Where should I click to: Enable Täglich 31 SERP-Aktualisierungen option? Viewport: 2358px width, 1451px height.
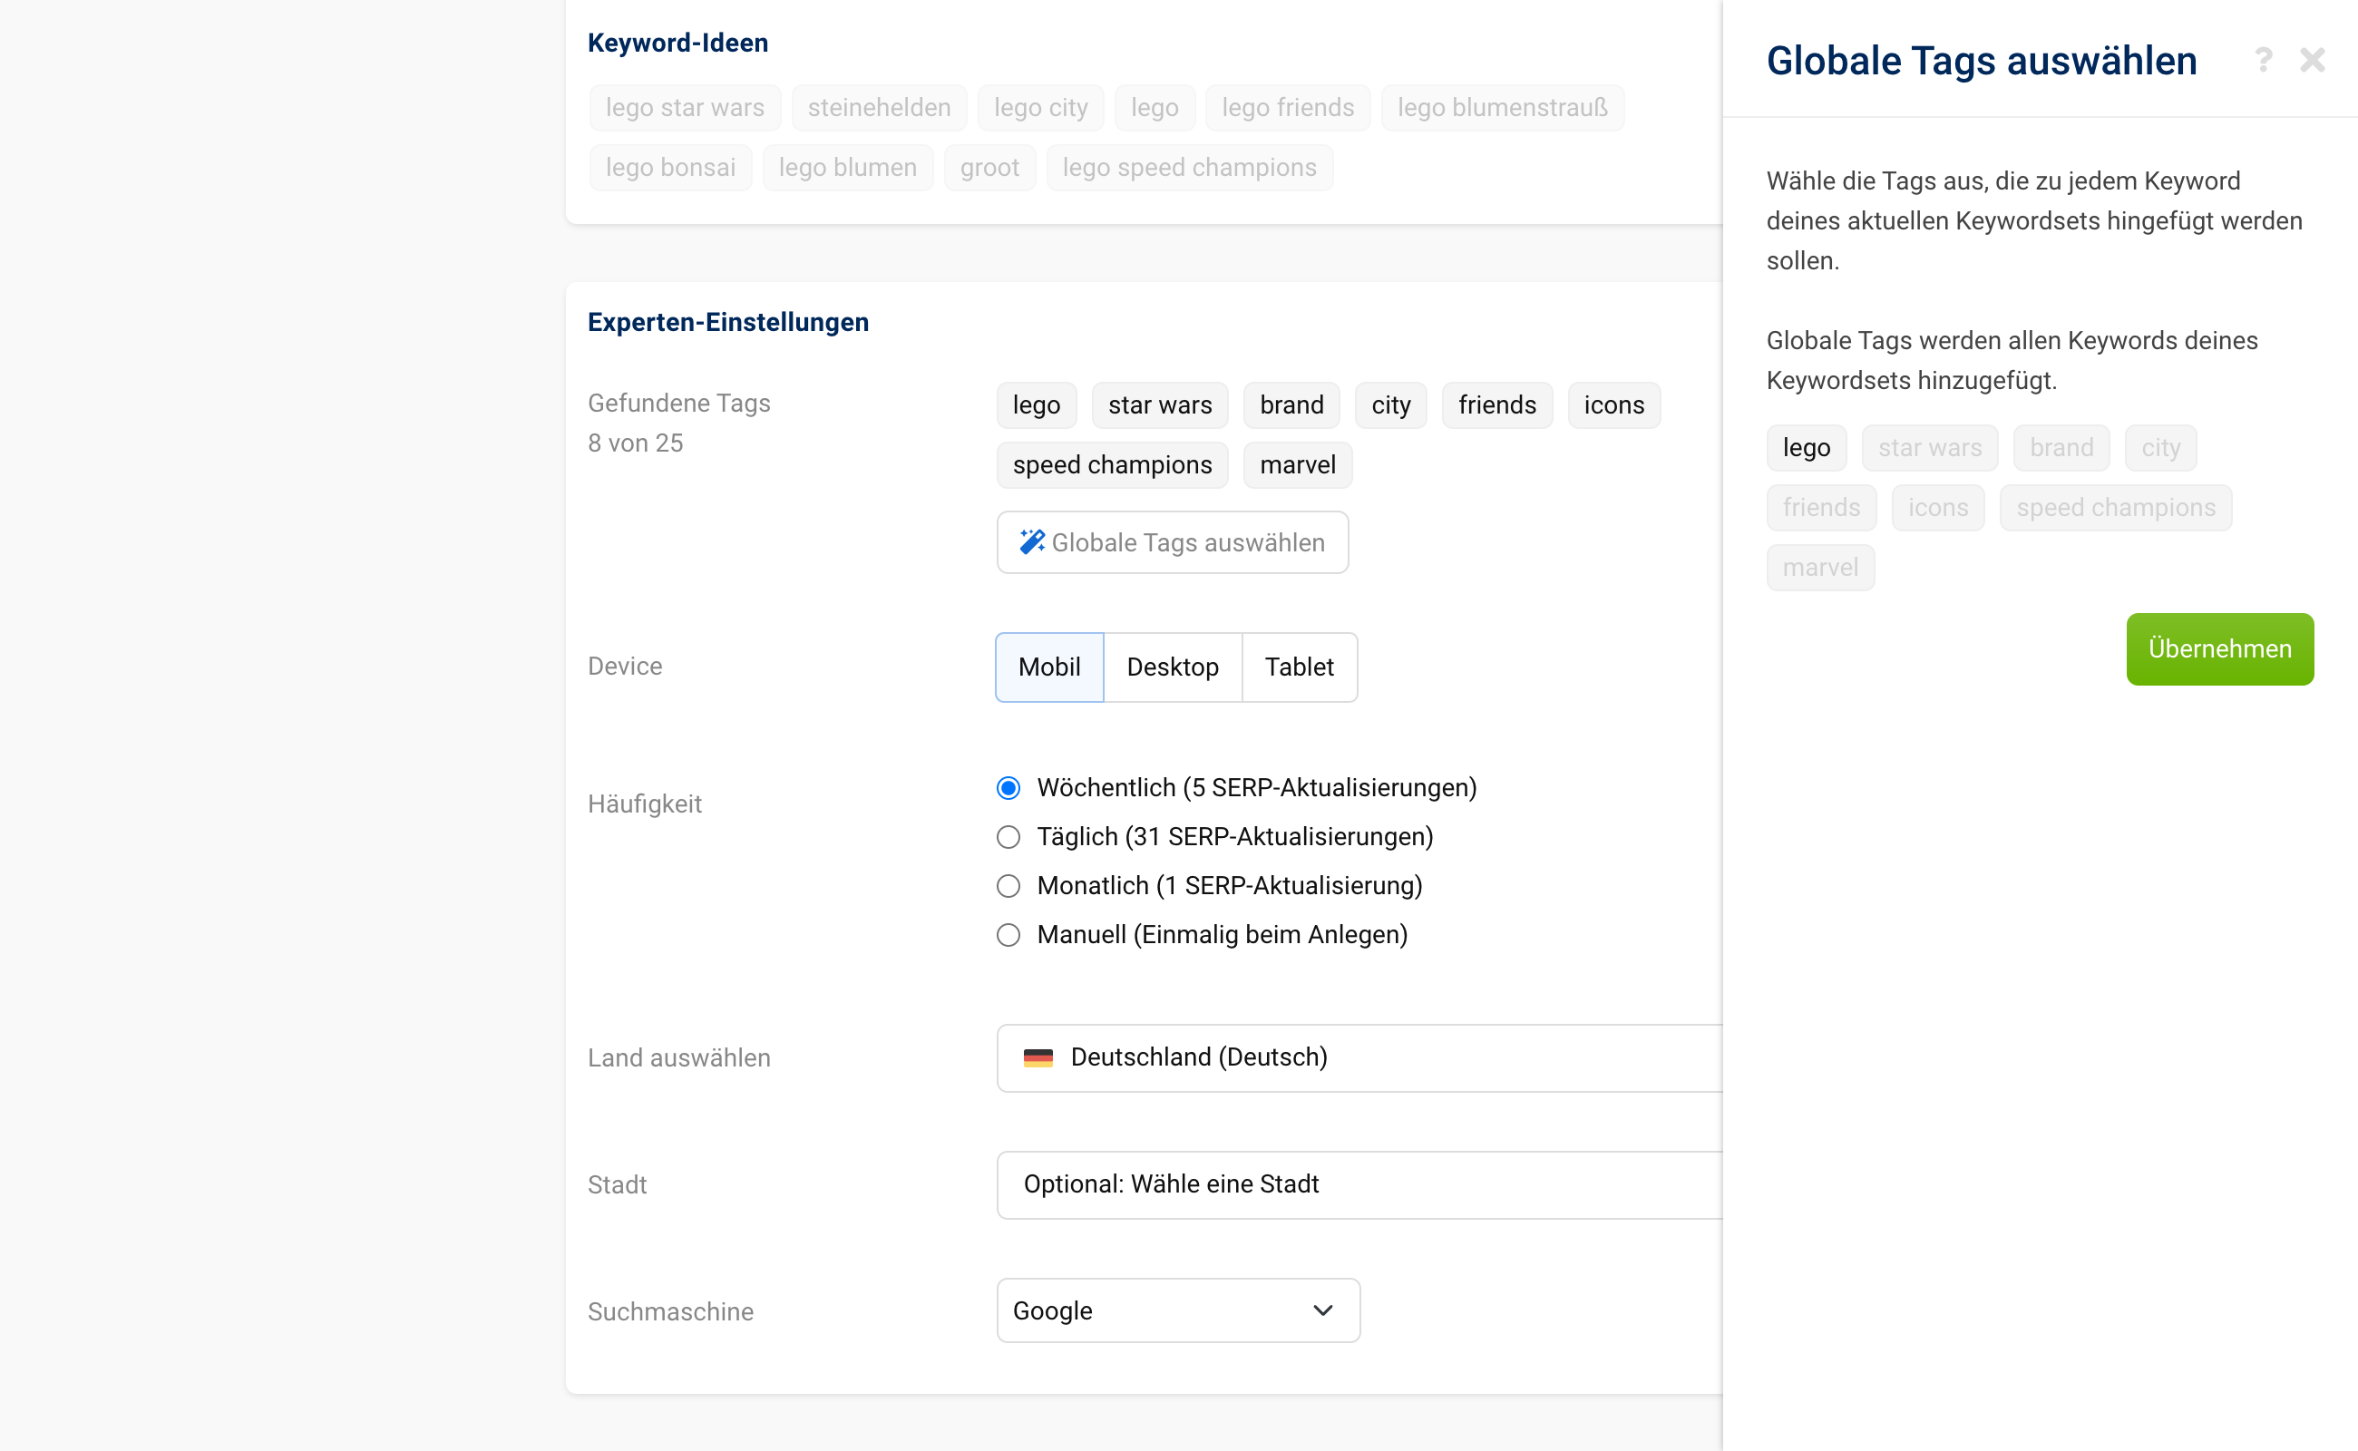1008,837
